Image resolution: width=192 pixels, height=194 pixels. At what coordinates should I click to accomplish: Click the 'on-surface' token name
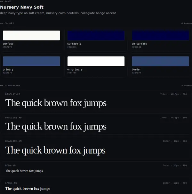coord(140,44)
